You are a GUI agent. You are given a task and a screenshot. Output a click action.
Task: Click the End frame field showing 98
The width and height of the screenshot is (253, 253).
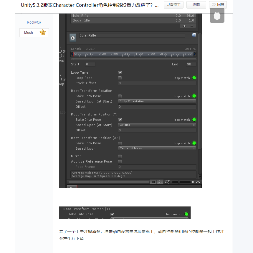click(x=191, y=64)
